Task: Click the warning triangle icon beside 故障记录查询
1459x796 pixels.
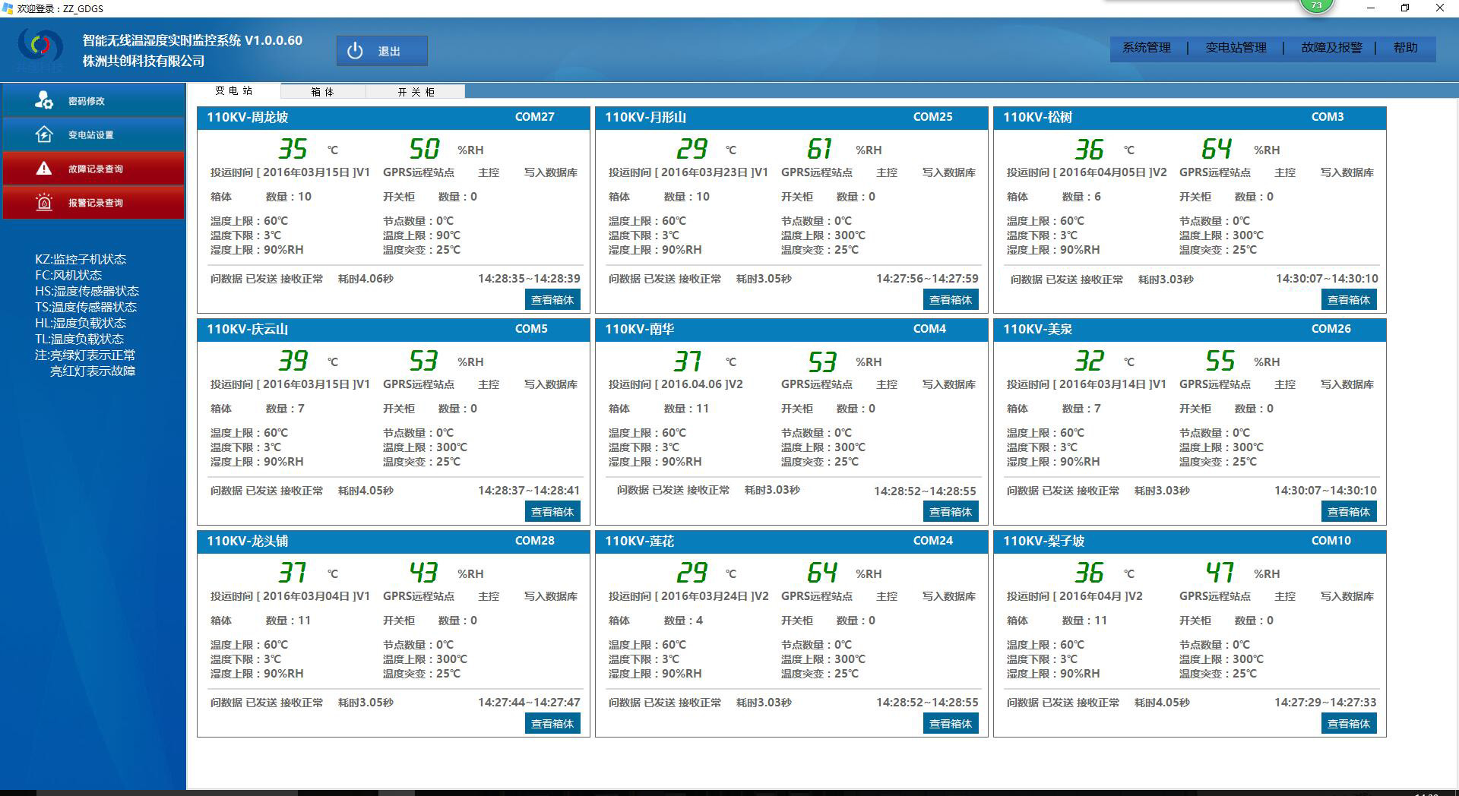Action: [44, 169]
